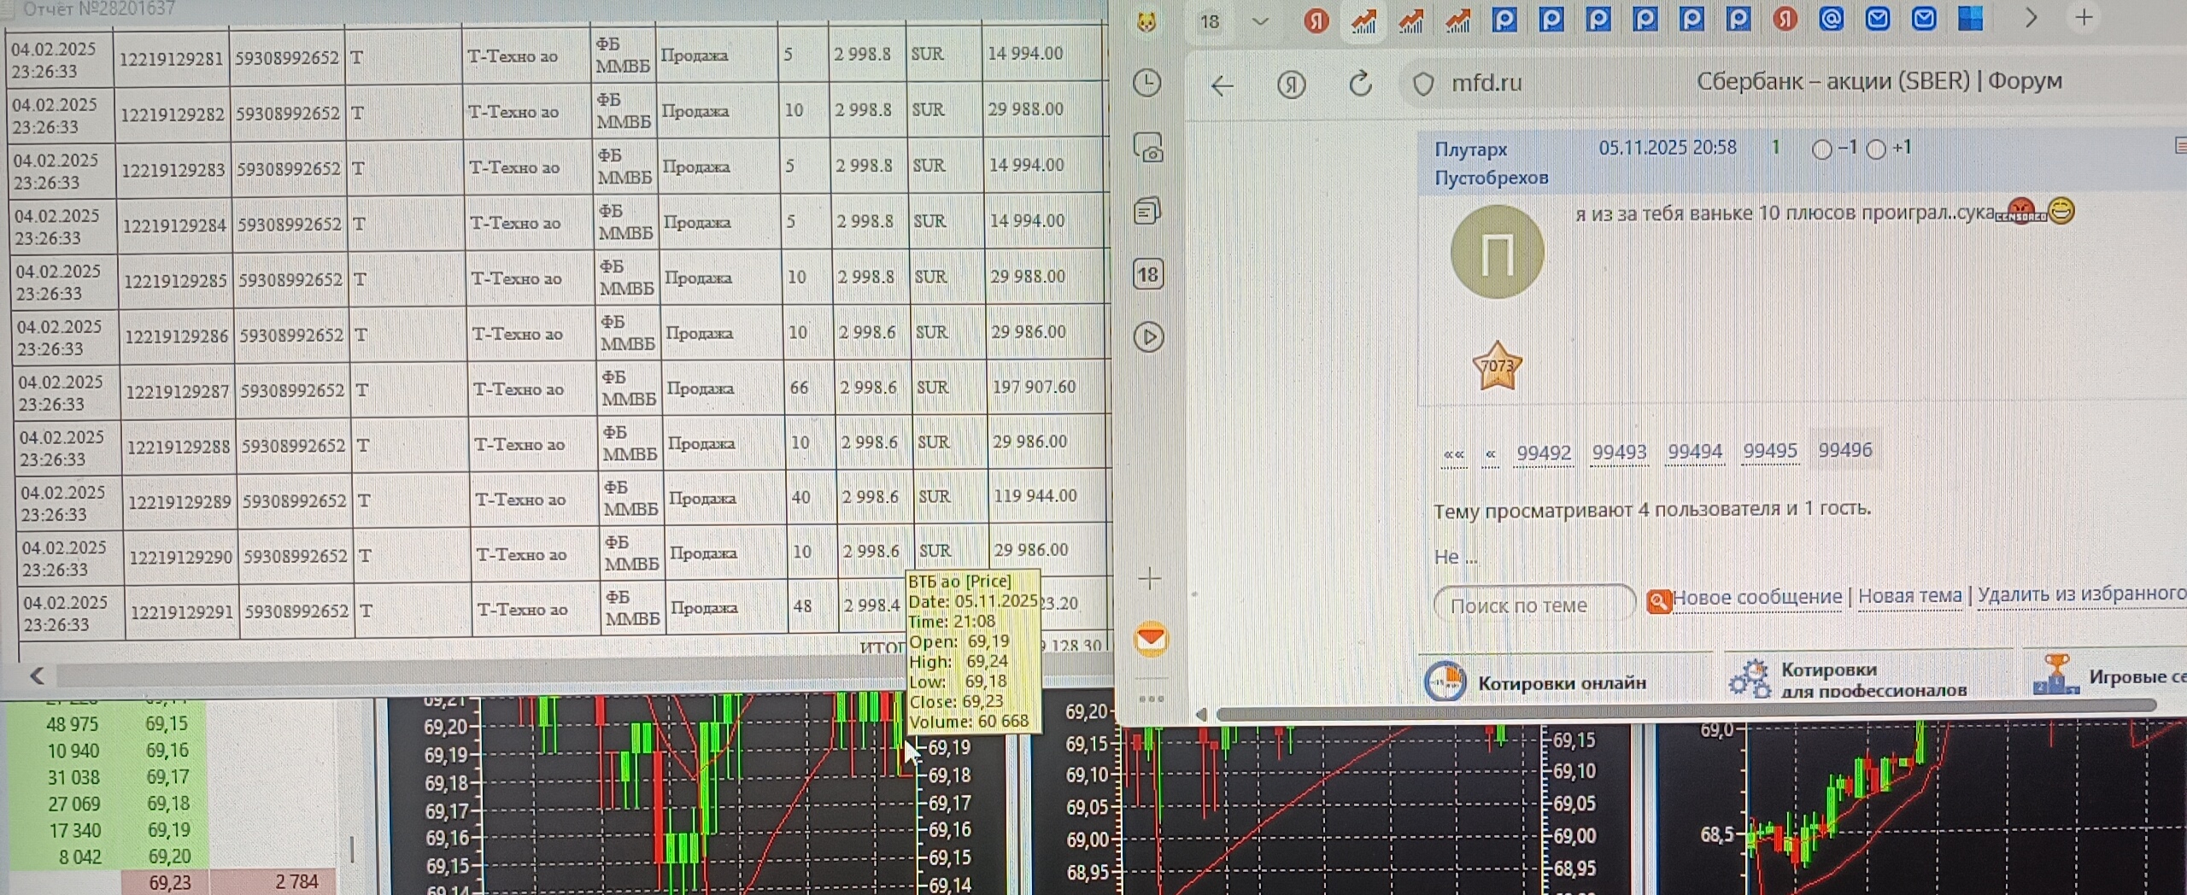Viewport: 2187px width, 895px height.
Task: Select the trade number cell 12219129291
Action: [x=182, y=612]
